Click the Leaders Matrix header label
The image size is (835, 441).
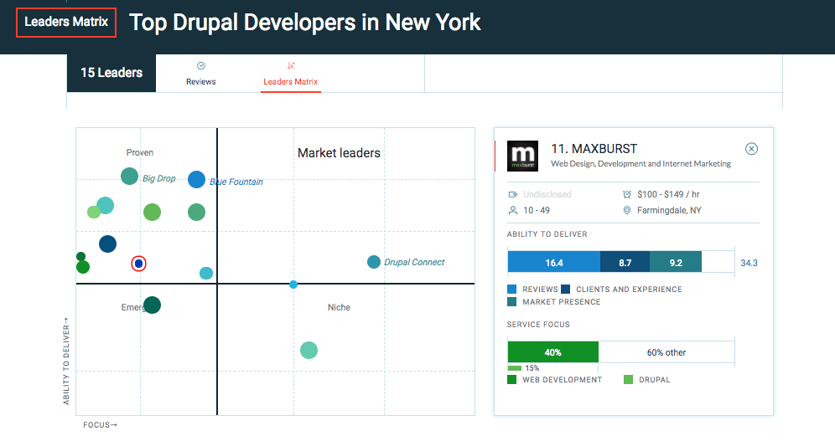[x=66, y=22]
